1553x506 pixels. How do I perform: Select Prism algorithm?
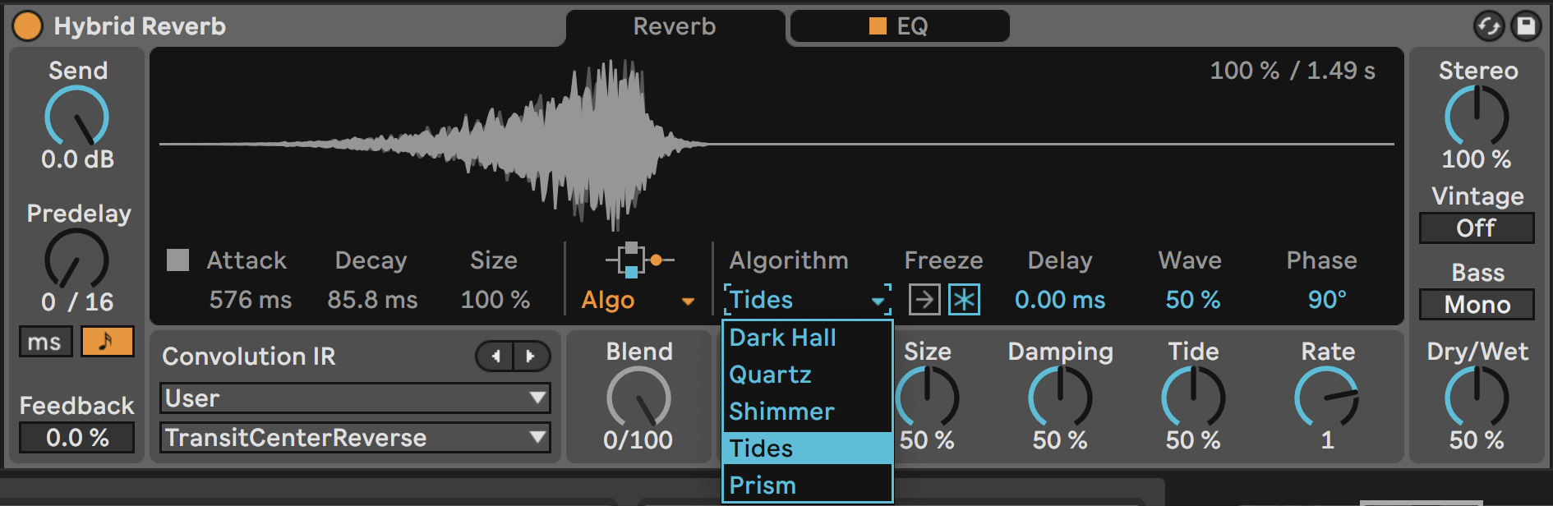coord(808,485)
